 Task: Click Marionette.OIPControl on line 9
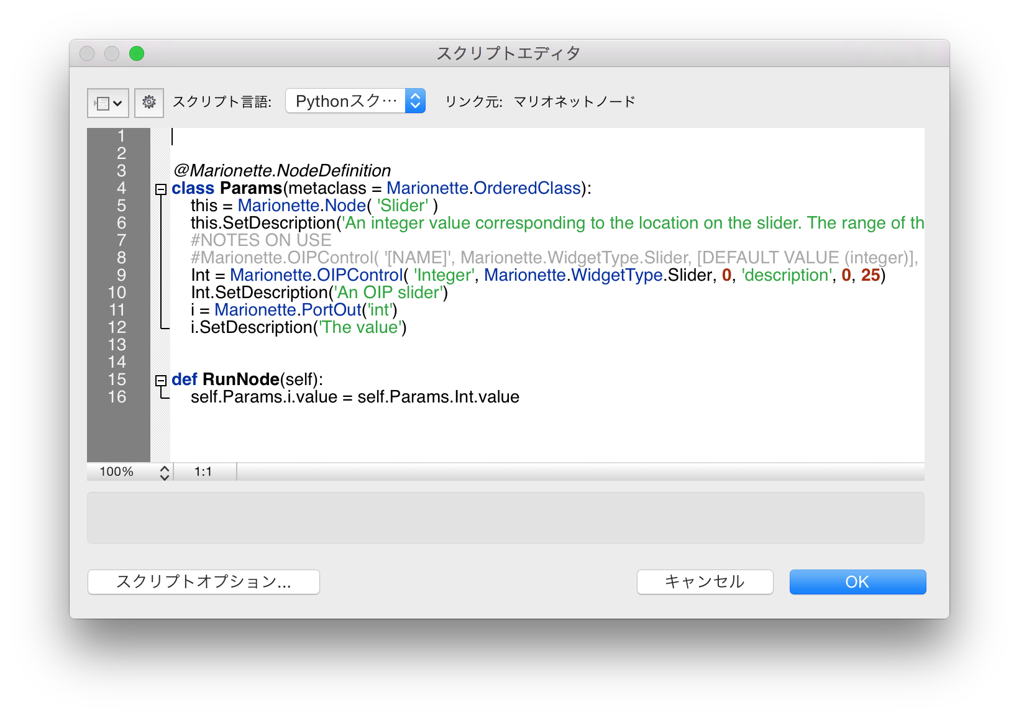point(316,275)
